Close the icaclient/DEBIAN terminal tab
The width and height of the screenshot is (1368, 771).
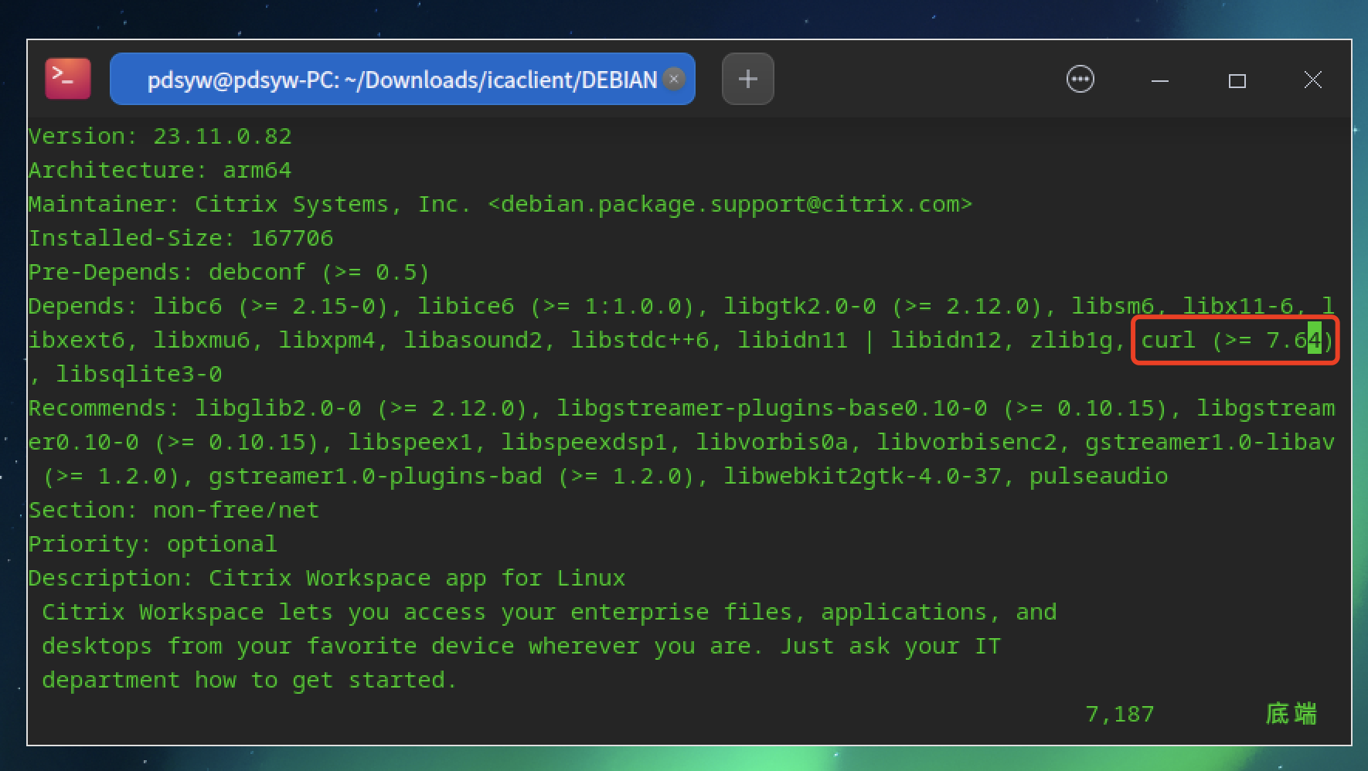pyautogui.click(x=674, y=79)
